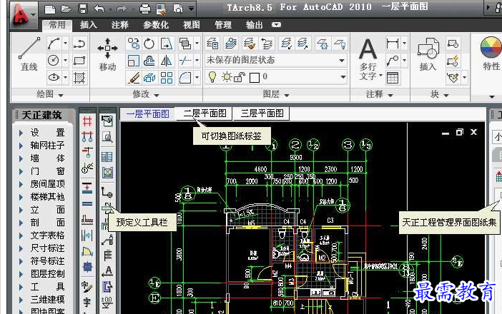Expand the Modify (修改) panel
This screenshot has height=314, width=502.
point(146,94)
